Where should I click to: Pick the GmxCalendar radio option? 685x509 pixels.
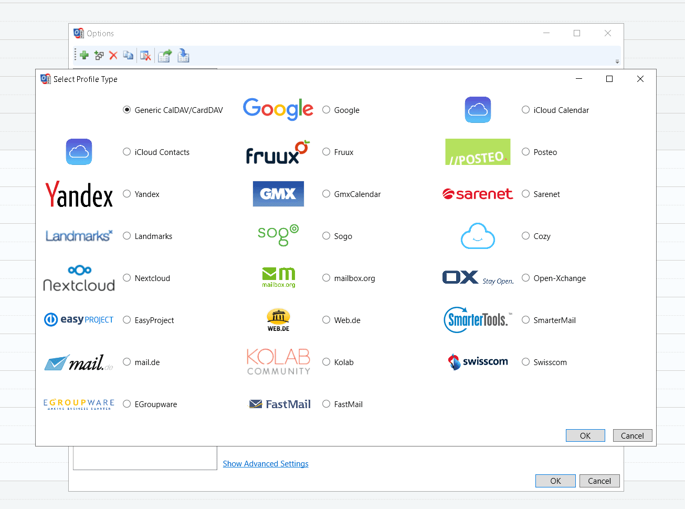351,194
